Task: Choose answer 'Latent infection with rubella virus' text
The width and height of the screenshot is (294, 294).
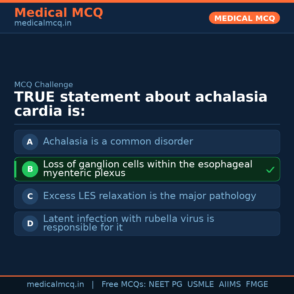Action: click(128, 223)
